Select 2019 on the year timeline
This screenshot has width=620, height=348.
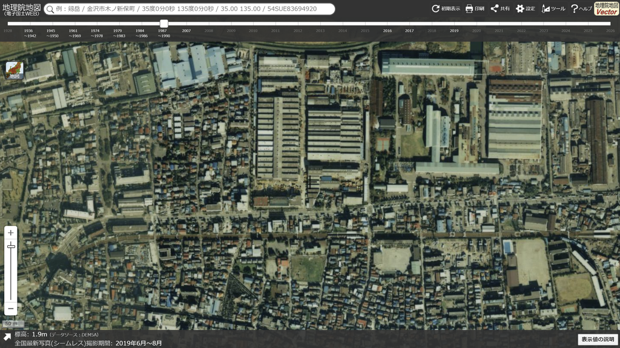click(454, 31)
